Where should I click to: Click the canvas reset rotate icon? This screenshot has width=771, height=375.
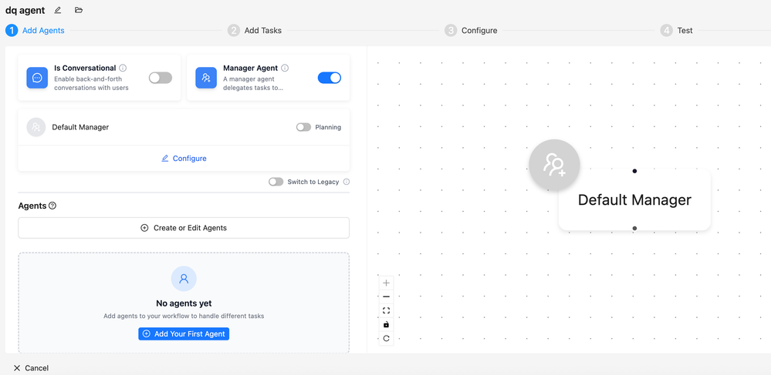(x=386, y=338)
